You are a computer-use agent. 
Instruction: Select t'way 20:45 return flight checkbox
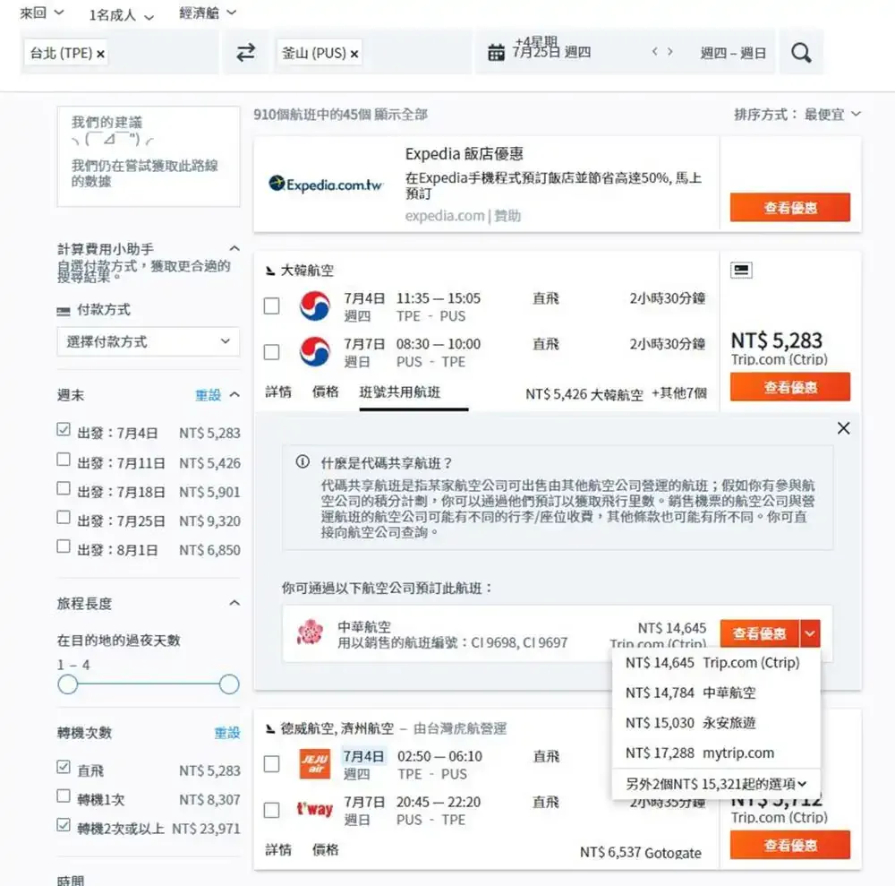[x=272, y=810]
